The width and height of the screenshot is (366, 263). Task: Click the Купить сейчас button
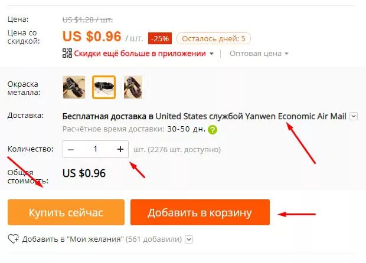pos(66,212)
